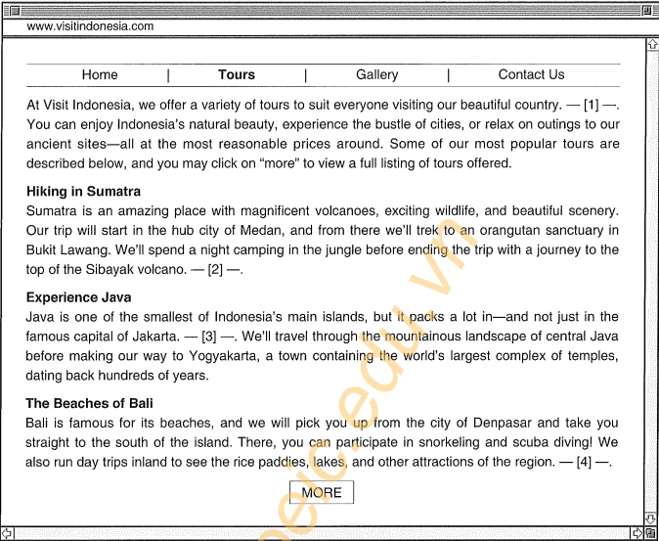Click the MORE button
This screenshot has height=541, width=659.
322,492
